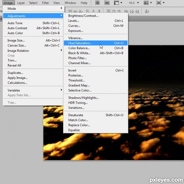Open the Canvas Size dialog

33,45
